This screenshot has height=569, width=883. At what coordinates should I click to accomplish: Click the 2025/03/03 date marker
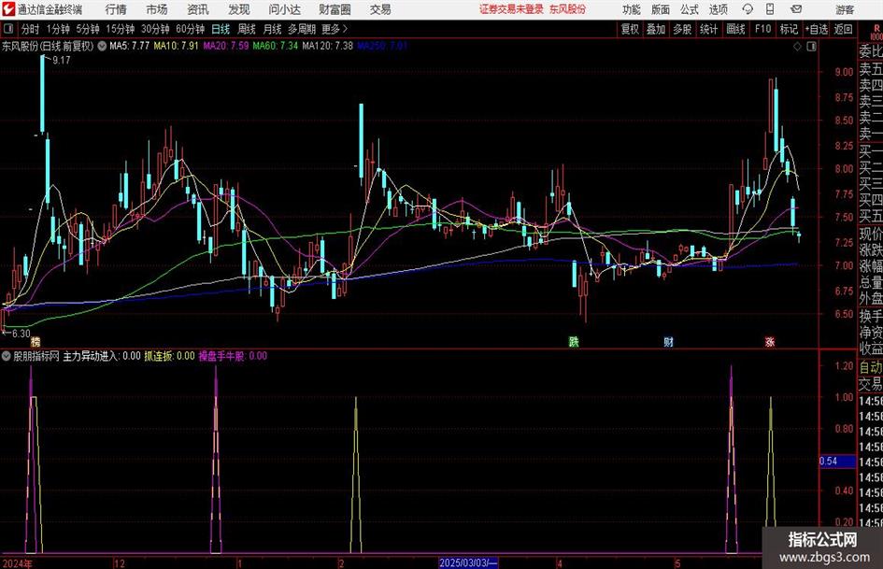(468, 562)
